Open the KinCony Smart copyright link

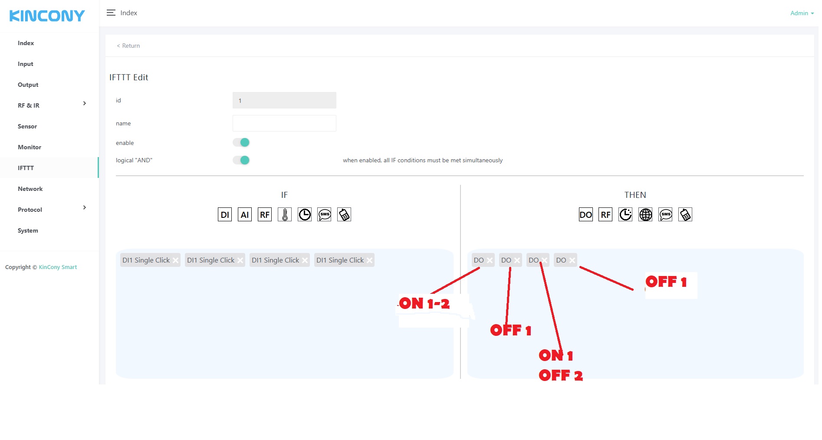[x=58, y=267]
